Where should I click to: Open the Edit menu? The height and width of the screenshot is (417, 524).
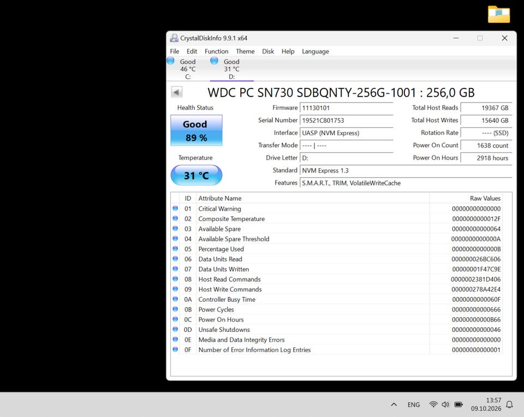click(192, 51)
